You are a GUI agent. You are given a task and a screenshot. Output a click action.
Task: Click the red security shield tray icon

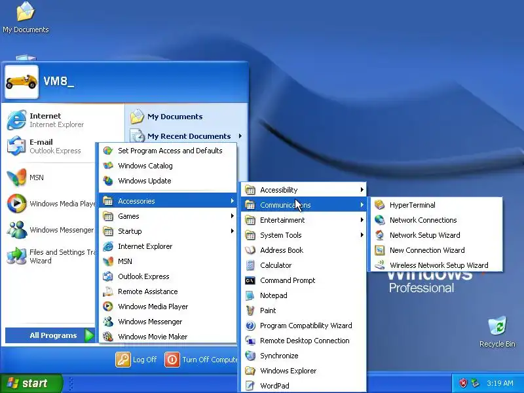click(463, 383)
